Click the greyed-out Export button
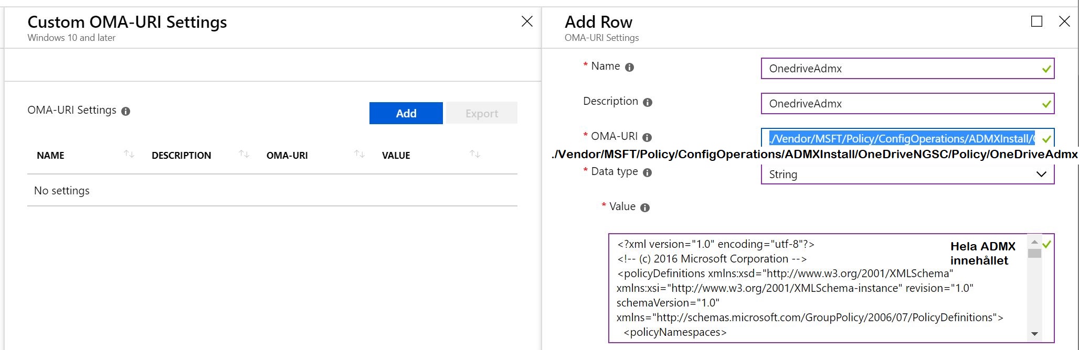 pyautogui.click(x=481, y=113)
